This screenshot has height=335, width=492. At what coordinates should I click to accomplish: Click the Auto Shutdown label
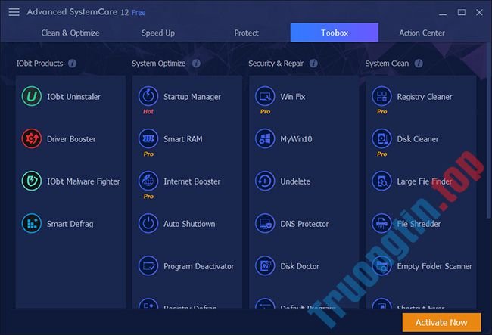point(189,224)
